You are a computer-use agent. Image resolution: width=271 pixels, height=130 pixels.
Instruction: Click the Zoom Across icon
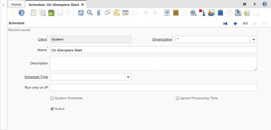click(193, 13)
